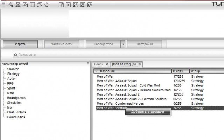Open the chat bubbles icon
Image resolution: width=224 pixels, height=140 pixels.
(40, 5)
